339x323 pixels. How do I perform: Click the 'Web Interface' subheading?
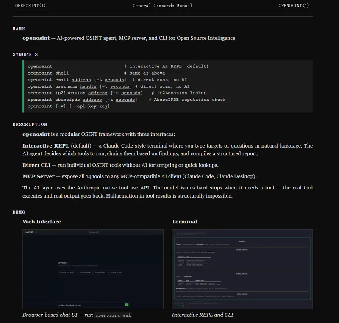42,222
